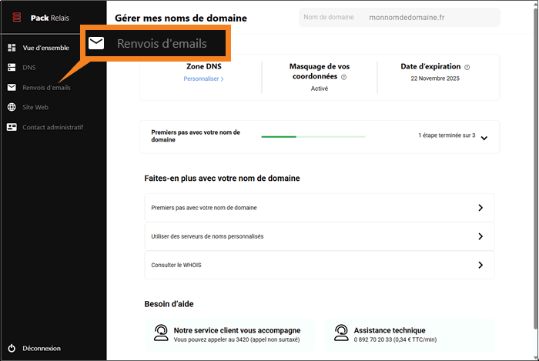Click the Besoin d'aide heading
Image resolution: width=539 pixels, height=361 pixels.
[169, 304]
